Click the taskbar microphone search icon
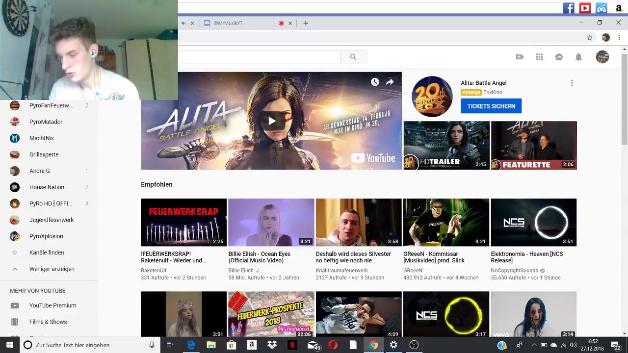628x353 pixels. (x=152, y=345)
